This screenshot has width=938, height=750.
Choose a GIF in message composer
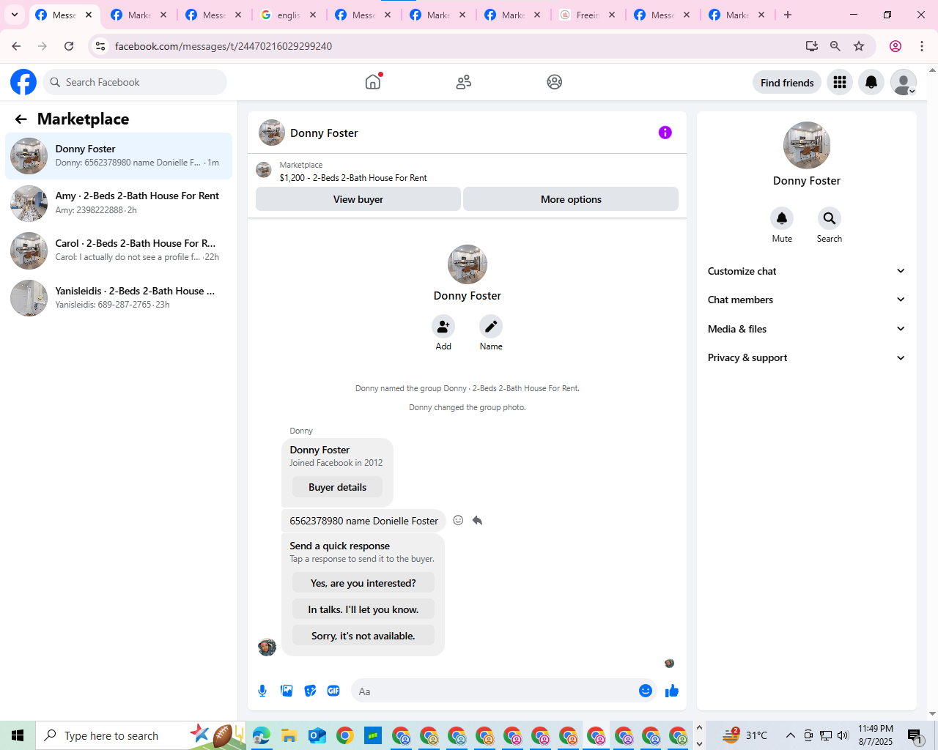click(x=333, y=691)
